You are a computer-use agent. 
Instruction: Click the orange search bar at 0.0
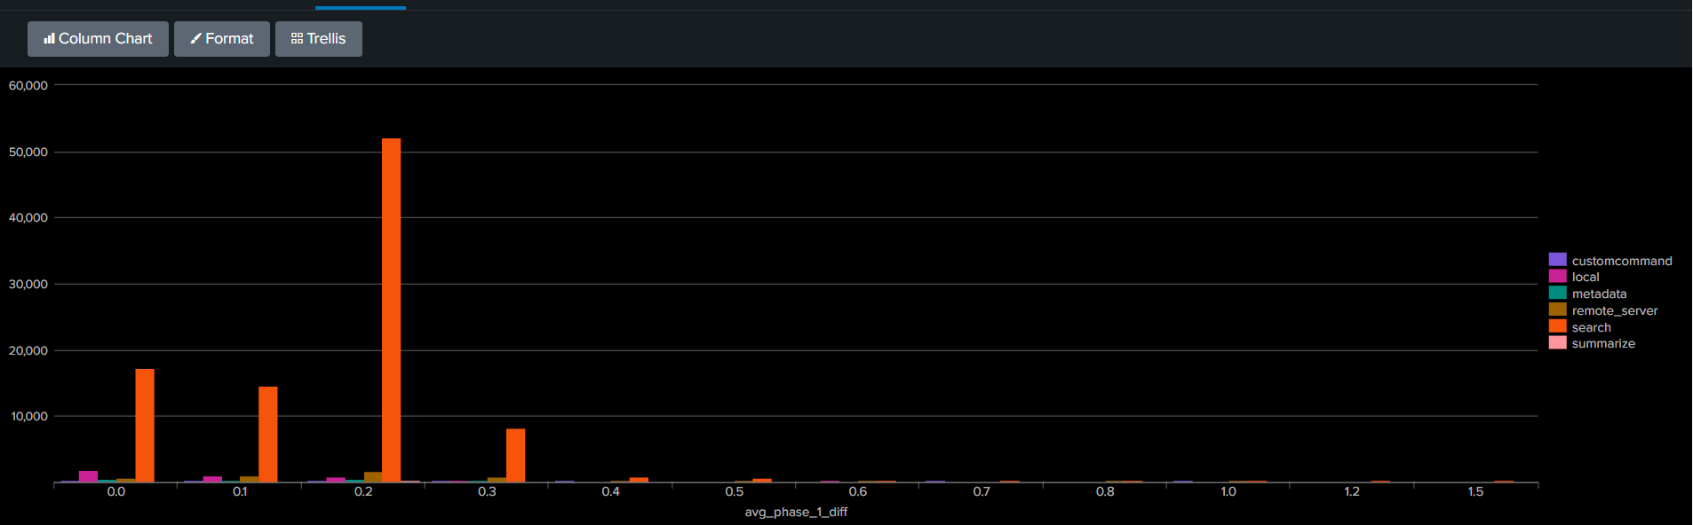coord(145,426)
